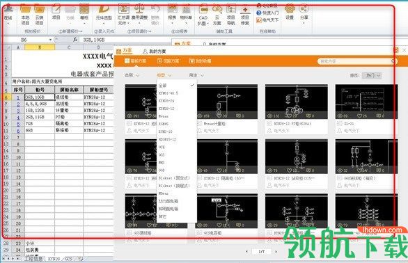Collapse the 柜型 cabinet type dropdown
Image resolution: width=408 pixels, height=263 pixels.
164,75
